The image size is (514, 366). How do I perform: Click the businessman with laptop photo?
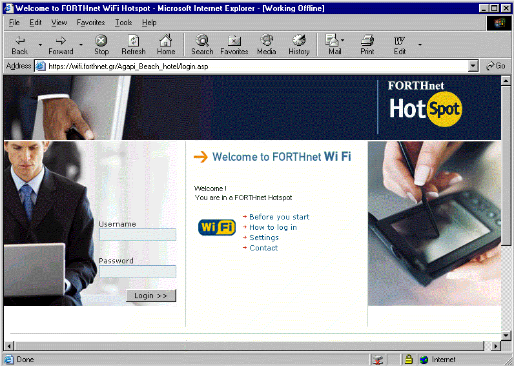pyautogui.click(x=51, y=223)
